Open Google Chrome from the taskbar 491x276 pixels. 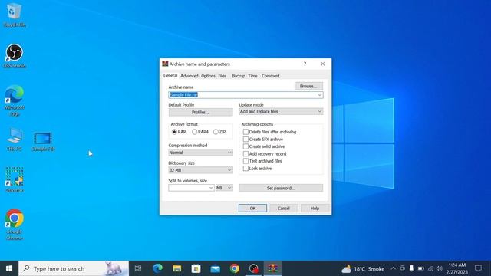(235, 268)
